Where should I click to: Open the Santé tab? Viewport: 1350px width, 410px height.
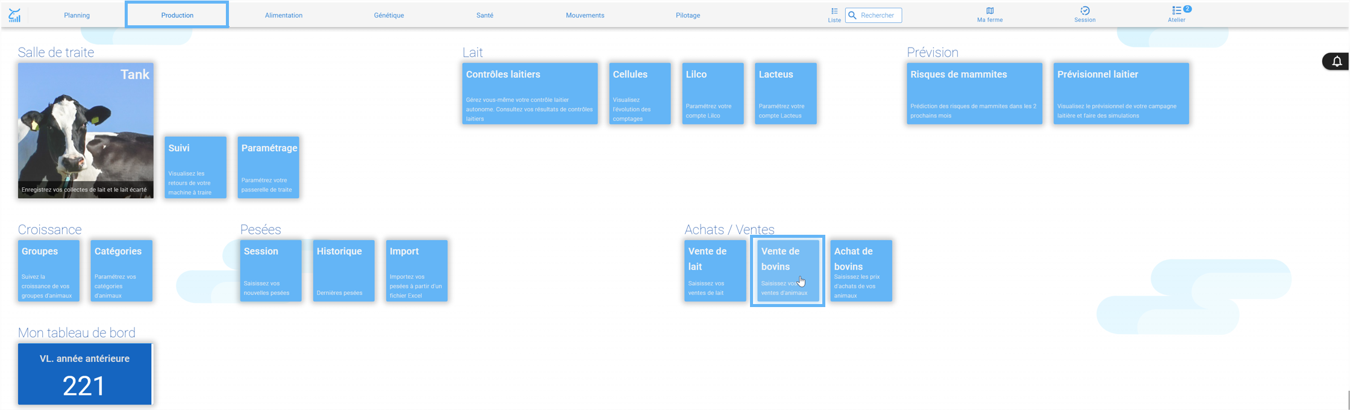click(x=485, y=15)
